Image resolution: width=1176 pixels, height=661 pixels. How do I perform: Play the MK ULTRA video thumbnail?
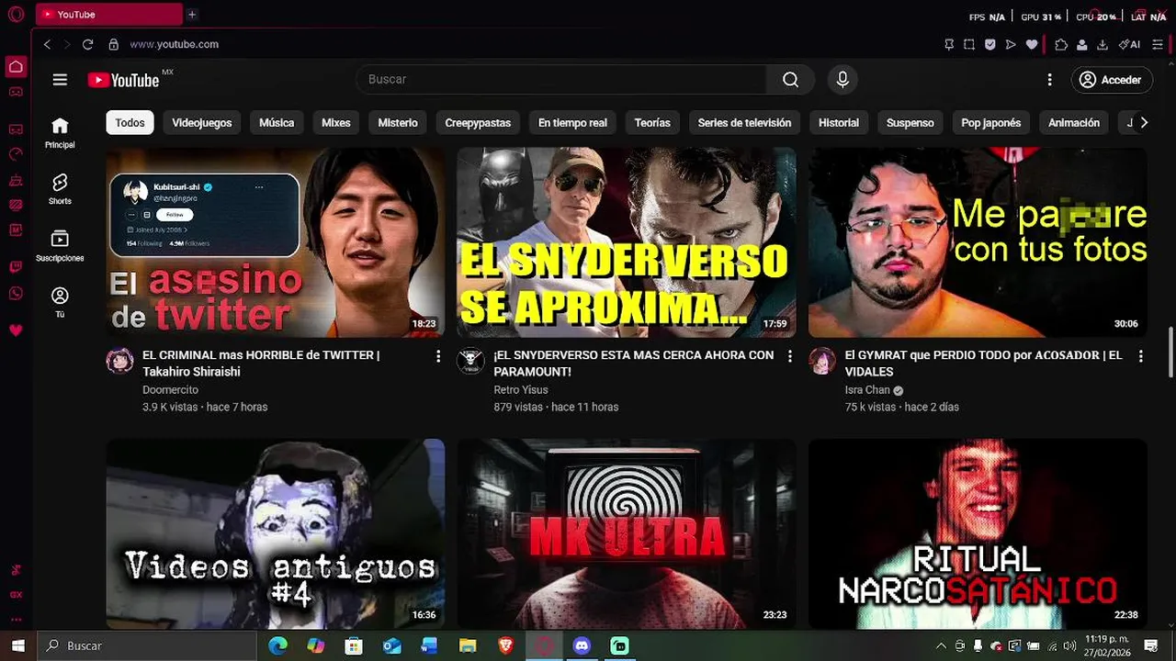(x=627, y=534)
